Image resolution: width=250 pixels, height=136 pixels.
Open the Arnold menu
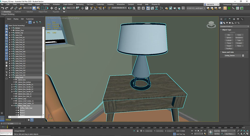pyautogui.click(x=140, y=4)
